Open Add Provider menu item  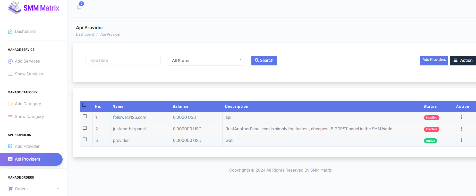pyautogui.click(x=27, y=146)
